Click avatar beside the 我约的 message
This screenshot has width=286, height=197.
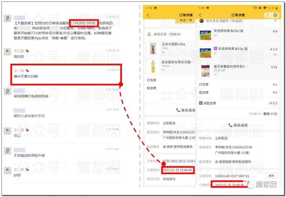pos(7,52)
